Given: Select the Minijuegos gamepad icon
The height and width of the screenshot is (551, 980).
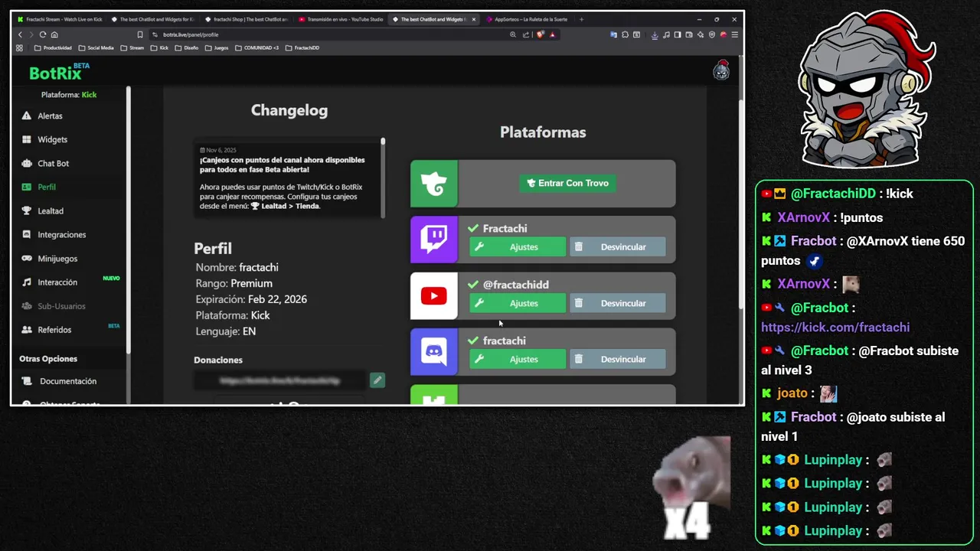Looking at the screenshot, I should tap(27, 258).
